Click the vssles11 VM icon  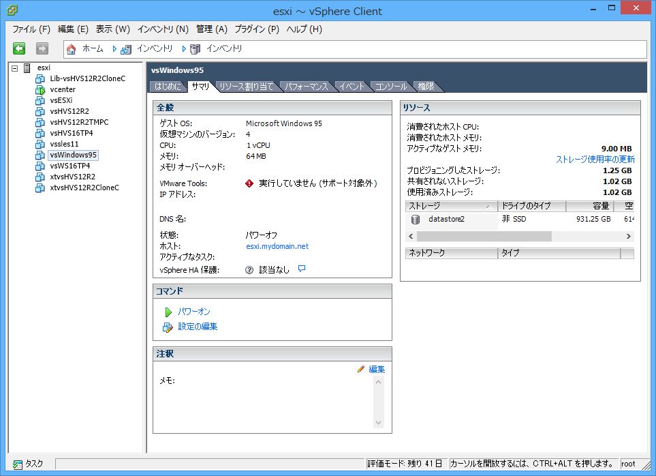tap(40, 144)
